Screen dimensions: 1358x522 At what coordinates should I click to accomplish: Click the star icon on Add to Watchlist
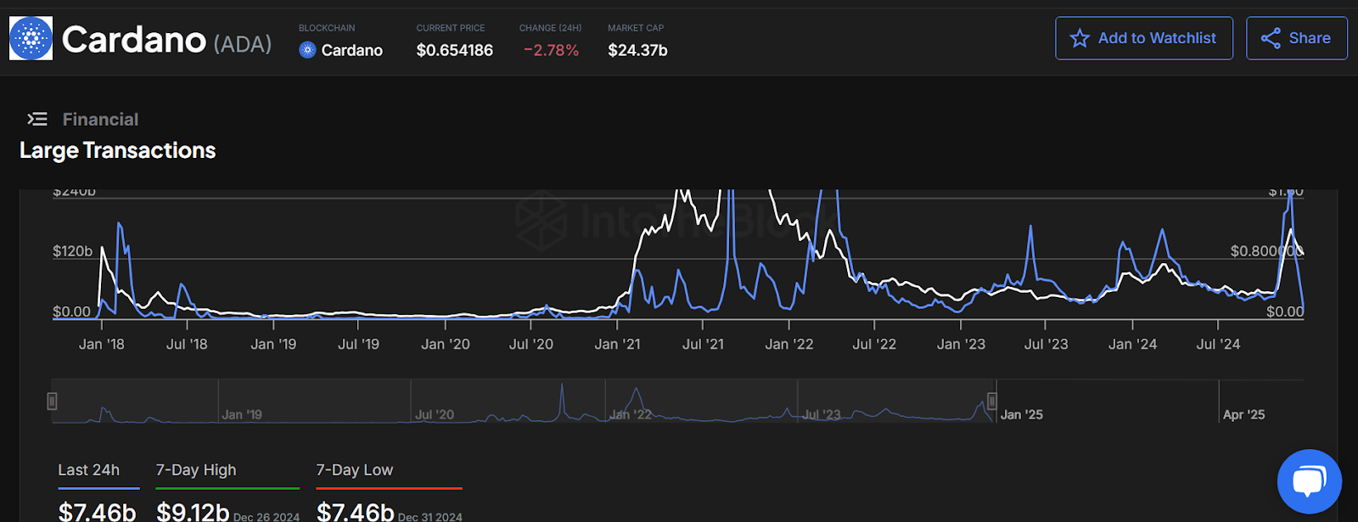tap(1079, 38)
